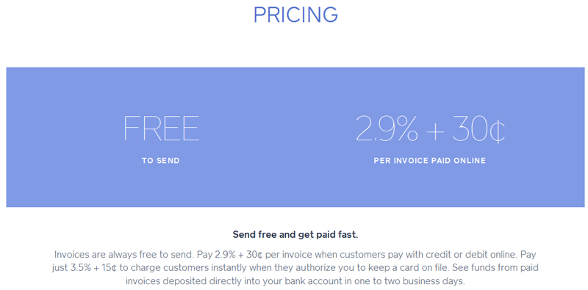Click the large 2.9% figure in banner

(387, 128)
